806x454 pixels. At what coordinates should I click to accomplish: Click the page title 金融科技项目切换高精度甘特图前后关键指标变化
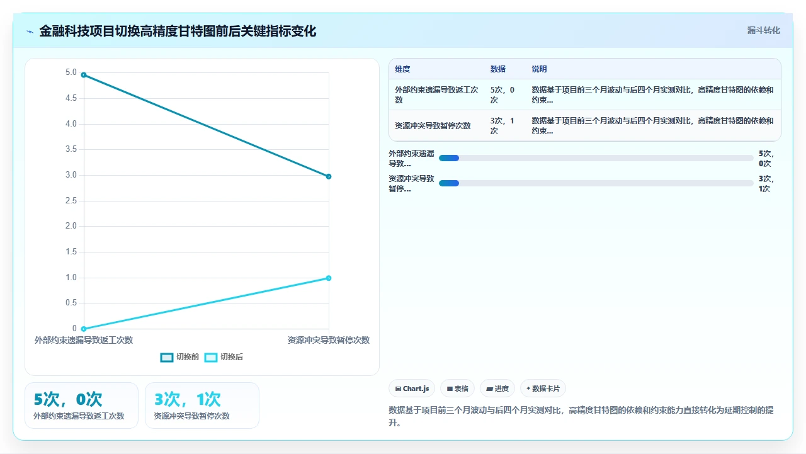178,31
